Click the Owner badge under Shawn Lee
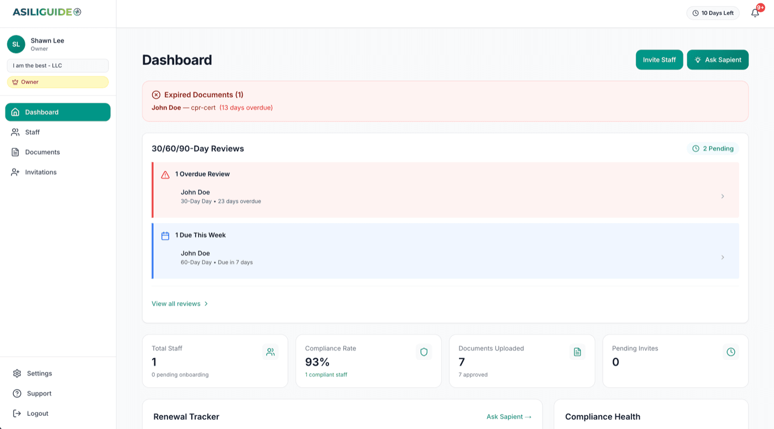Image resolution: width=774 pixels, height=429 pixels. click(57, 82)
